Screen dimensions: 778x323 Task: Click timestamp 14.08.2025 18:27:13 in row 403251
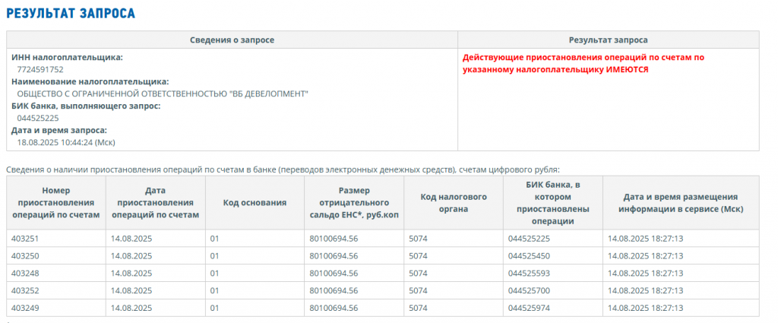646,239
